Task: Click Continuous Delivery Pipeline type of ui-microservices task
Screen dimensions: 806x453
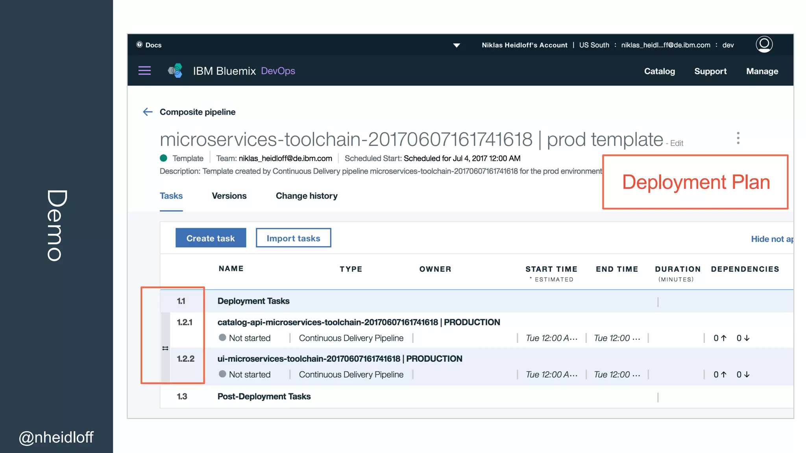Action: [351, 375]
